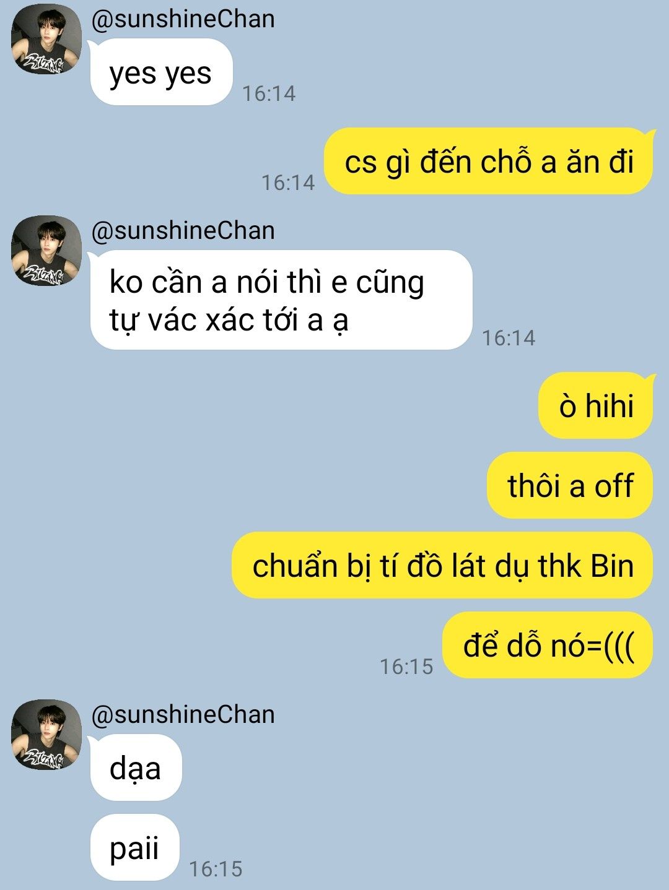Tap the "ò hihi" yellow message

(596, 405)
